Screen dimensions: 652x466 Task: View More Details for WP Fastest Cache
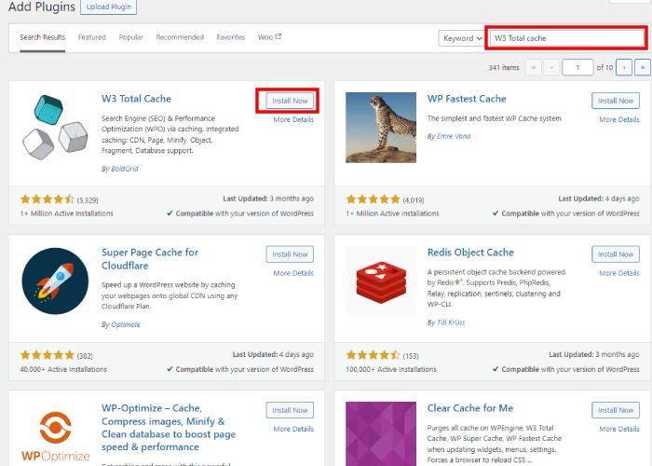pyautogui.click(x=619, y=120)
